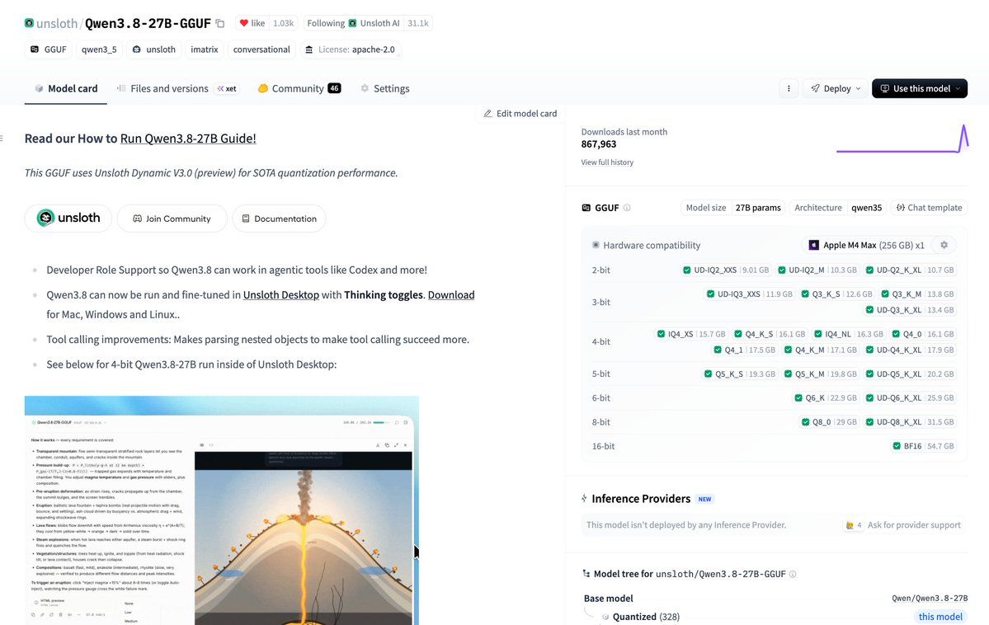Open the three-dot more options menu
989x625 pixels.
789,88
